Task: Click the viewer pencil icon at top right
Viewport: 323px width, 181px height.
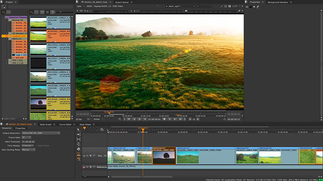Action: (x=239, y=11)
